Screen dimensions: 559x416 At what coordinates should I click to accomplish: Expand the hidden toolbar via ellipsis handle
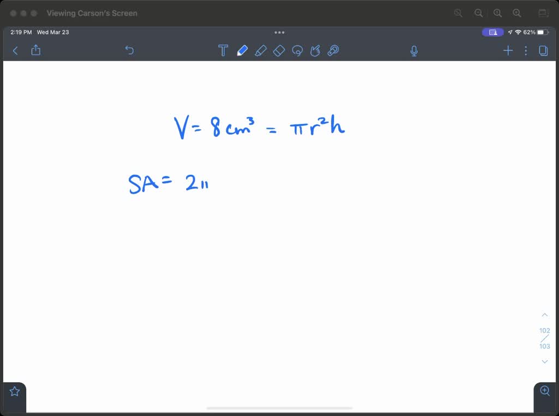[x=279, y=32]
